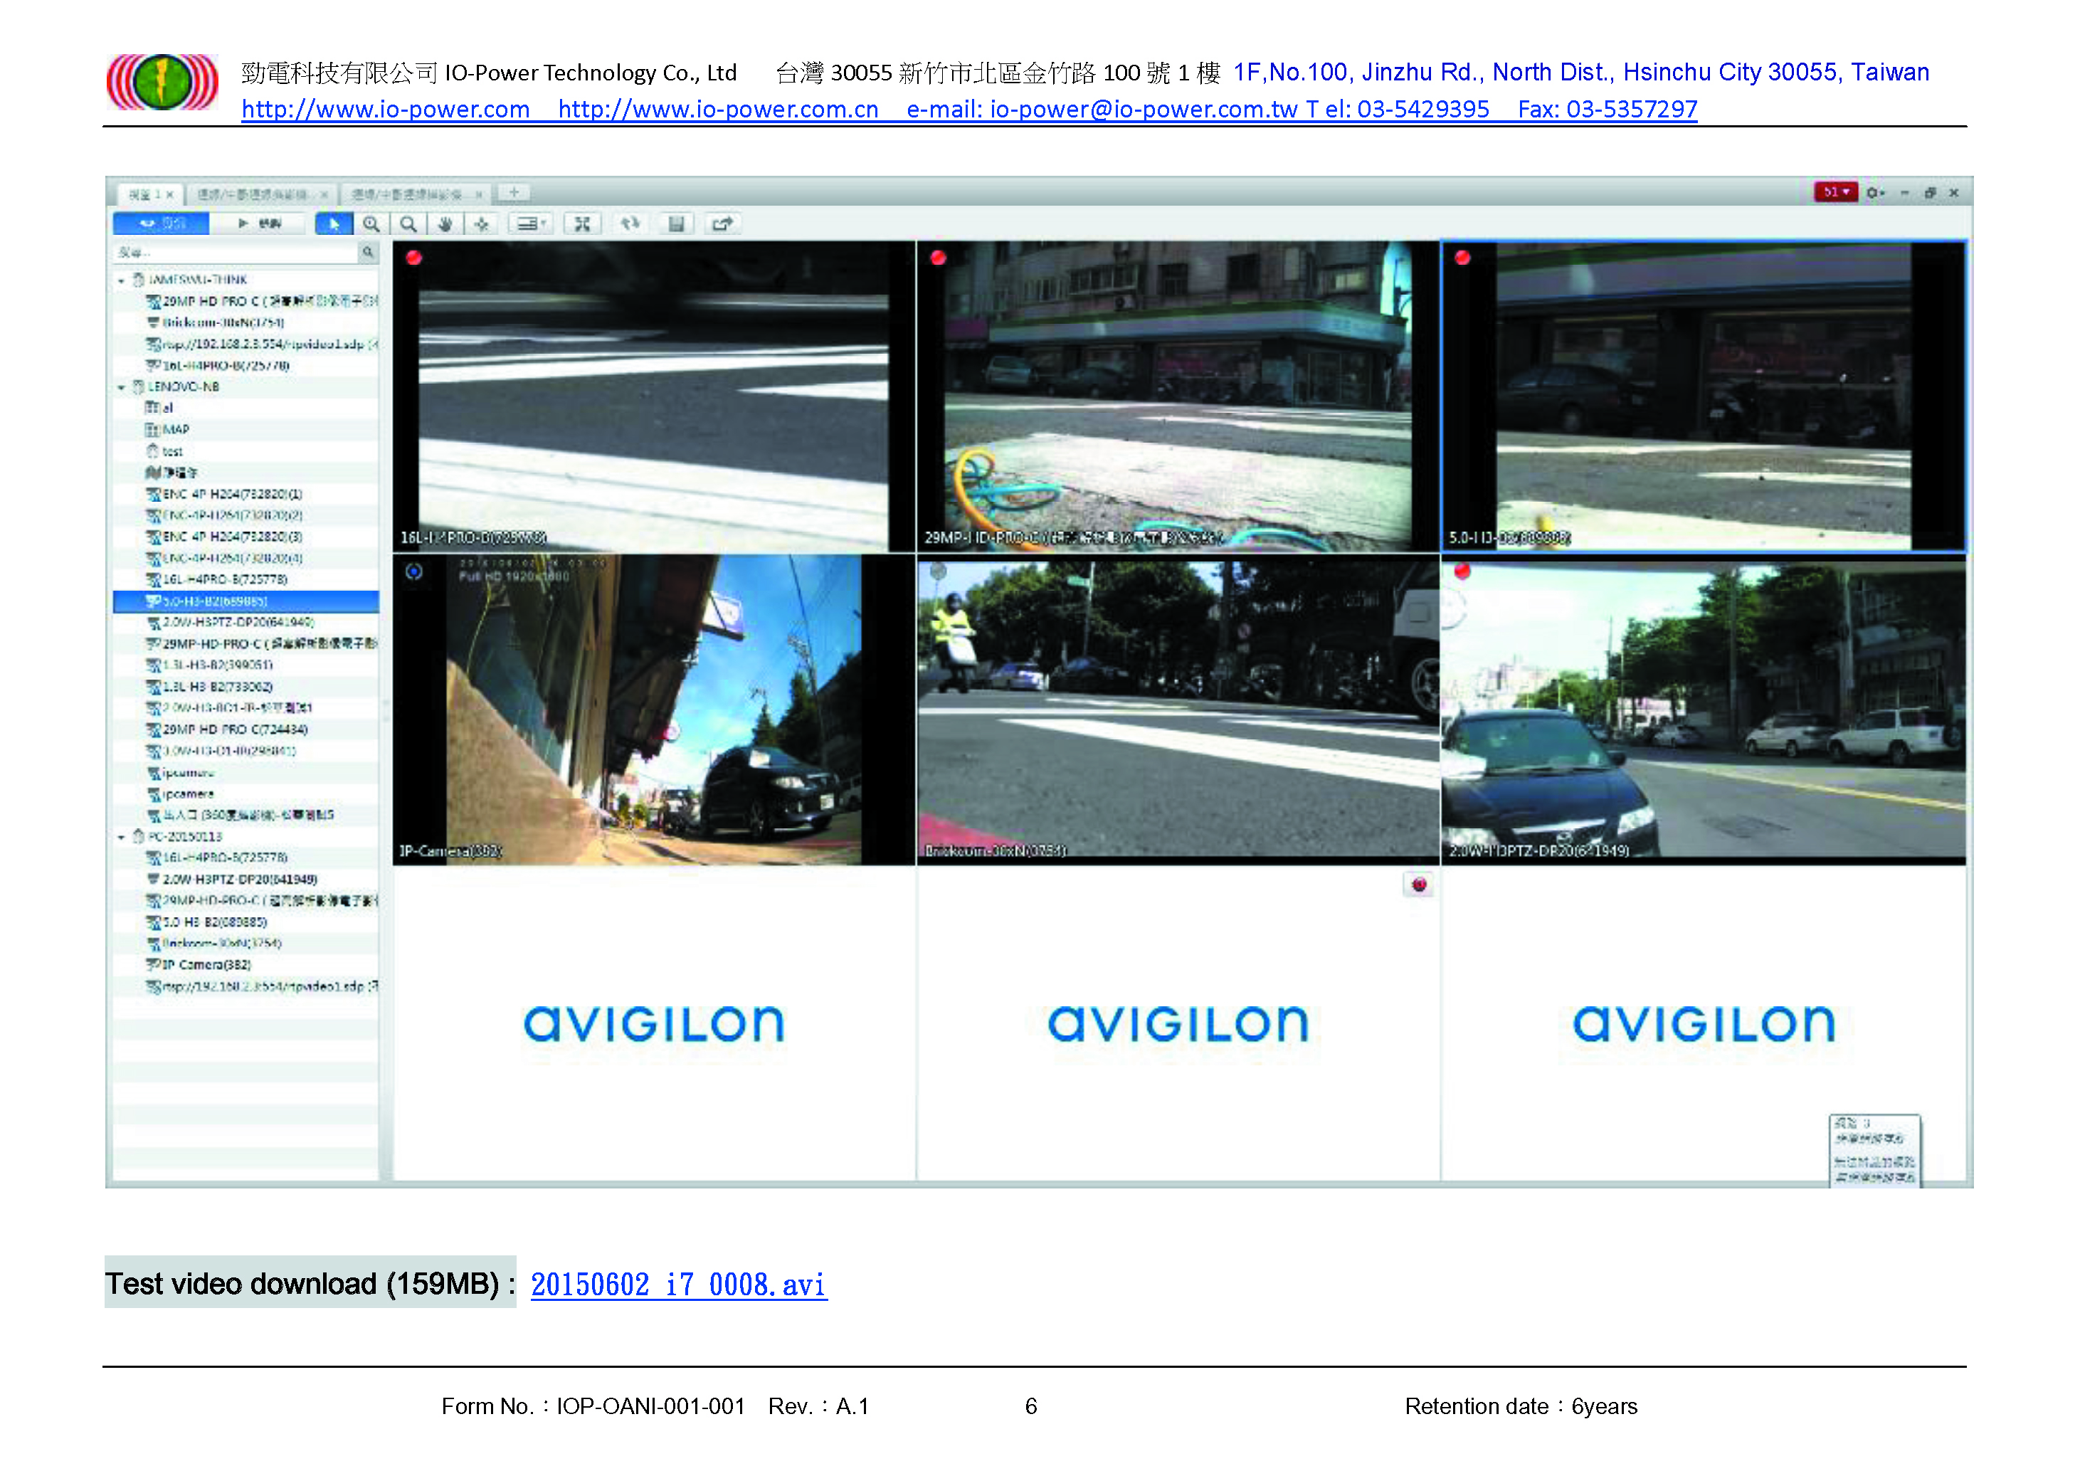
Task: Click the save view floppy icon
Action: [676, 223]
